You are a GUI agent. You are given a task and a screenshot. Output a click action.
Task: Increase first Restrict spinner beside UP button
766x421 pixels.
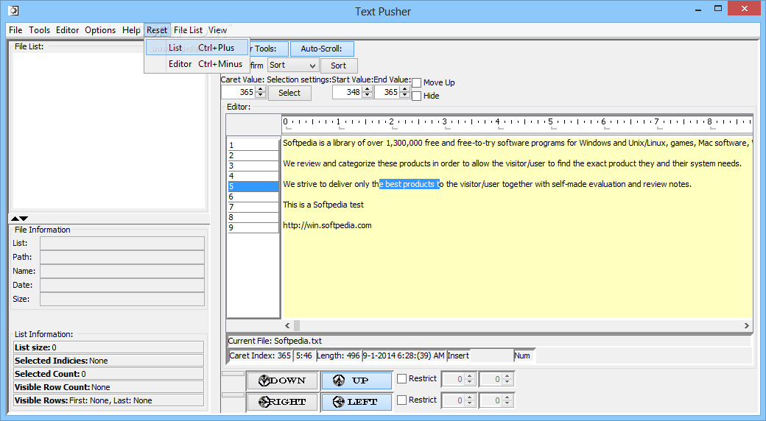coord(469,376)
